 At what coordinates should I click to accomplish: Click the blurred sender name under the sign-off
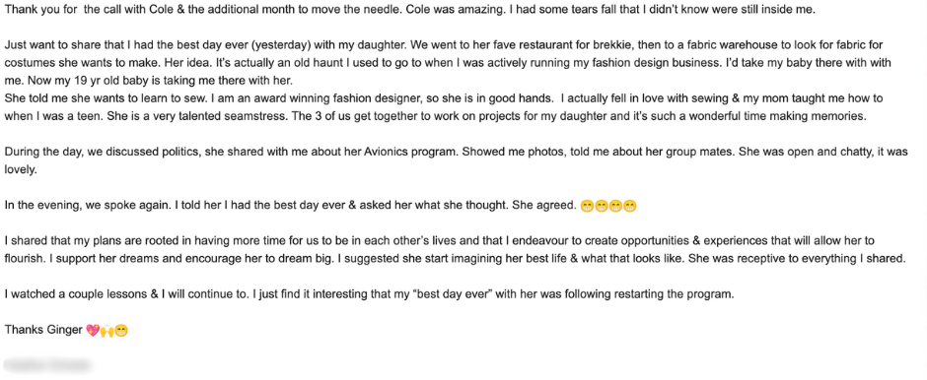[x=47, y=364]
